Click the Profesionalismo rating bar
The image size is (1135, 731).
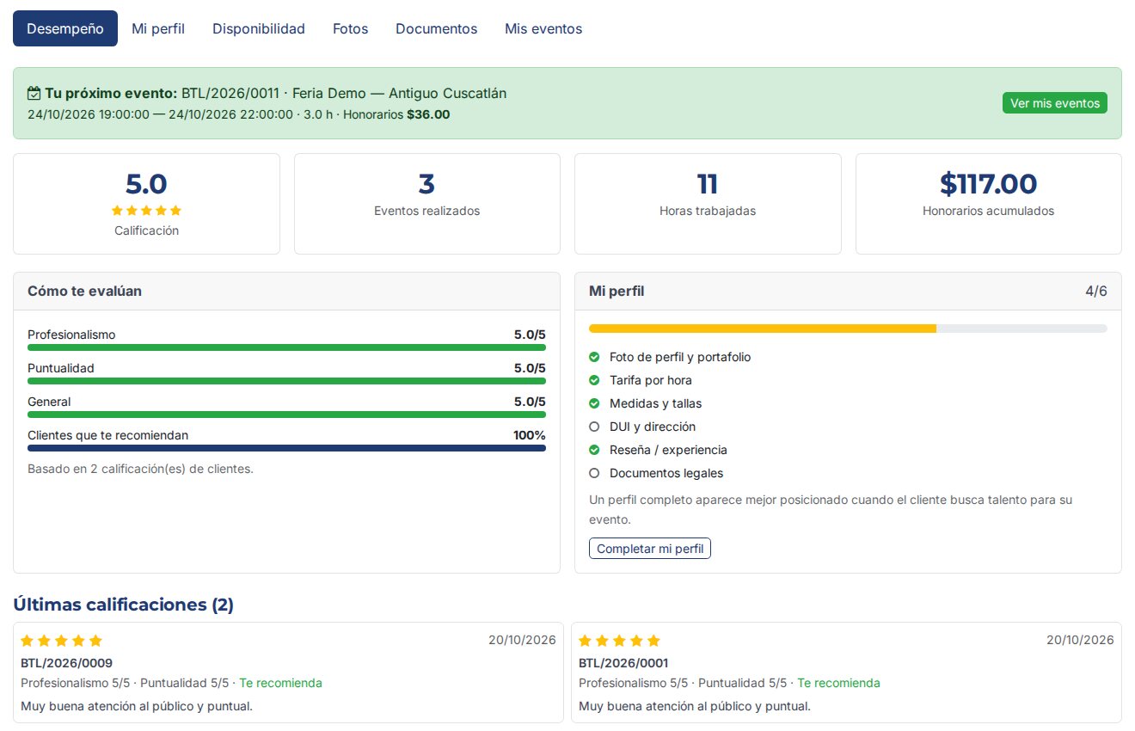click(x=286, y=347)
